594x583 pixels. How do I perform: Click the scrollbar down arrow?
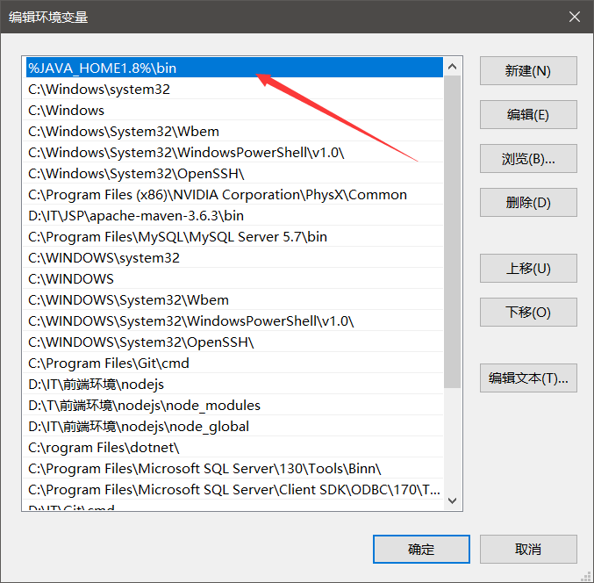452,500
